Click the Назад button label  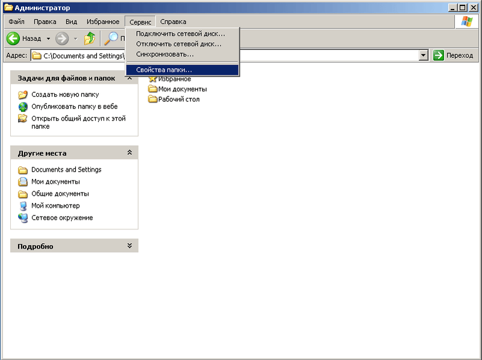coord(32,39)
